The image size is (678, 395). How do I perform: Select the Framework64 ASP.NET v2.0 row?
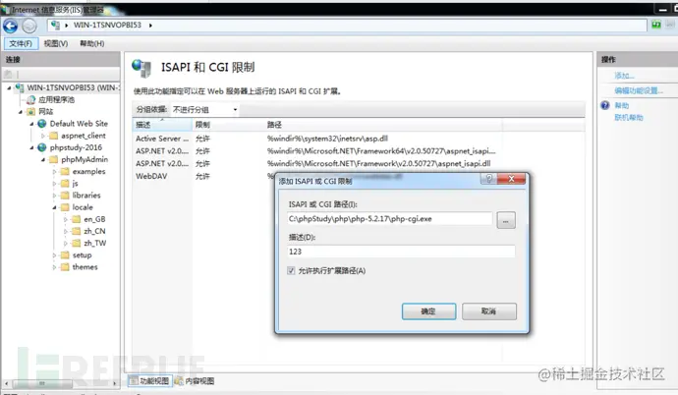click(315, 151)
